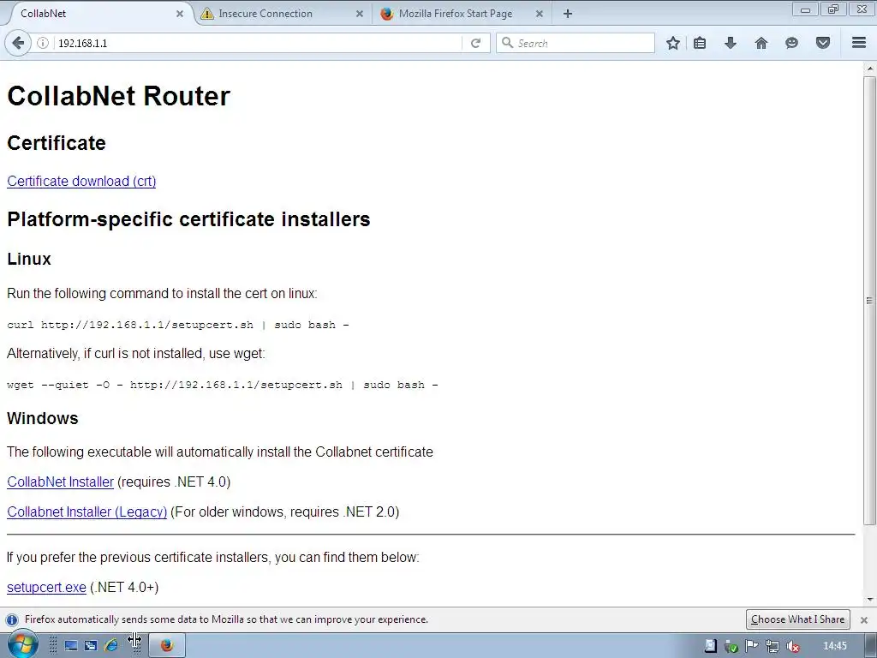Close the CollabNet tab
877x658 pixels.
(x=180, y=14)
